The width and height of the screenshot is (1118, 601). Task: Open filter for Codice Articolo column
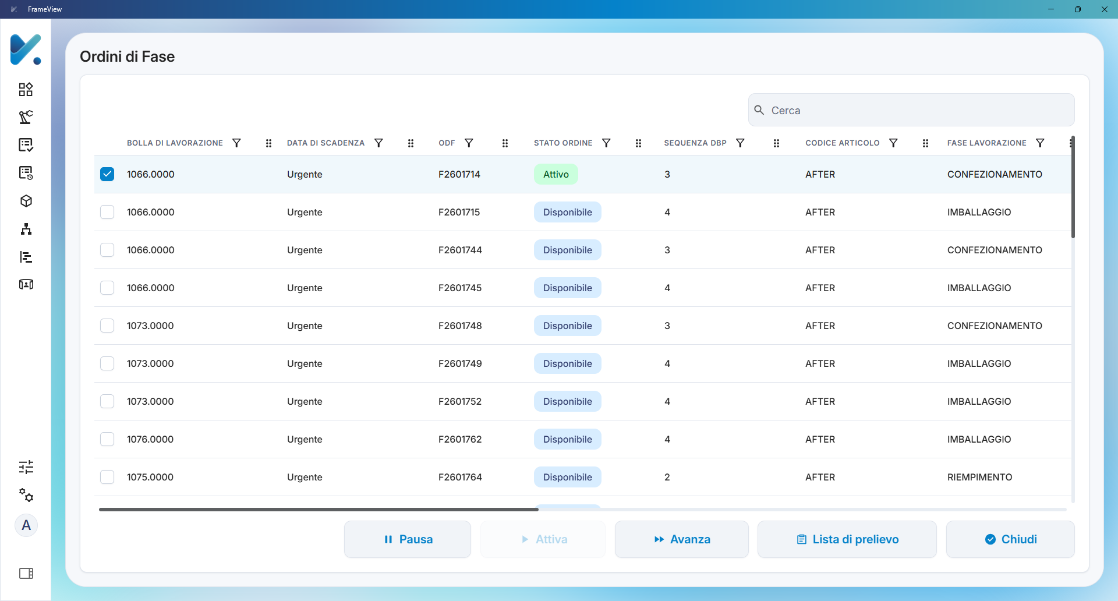(893, 143)
